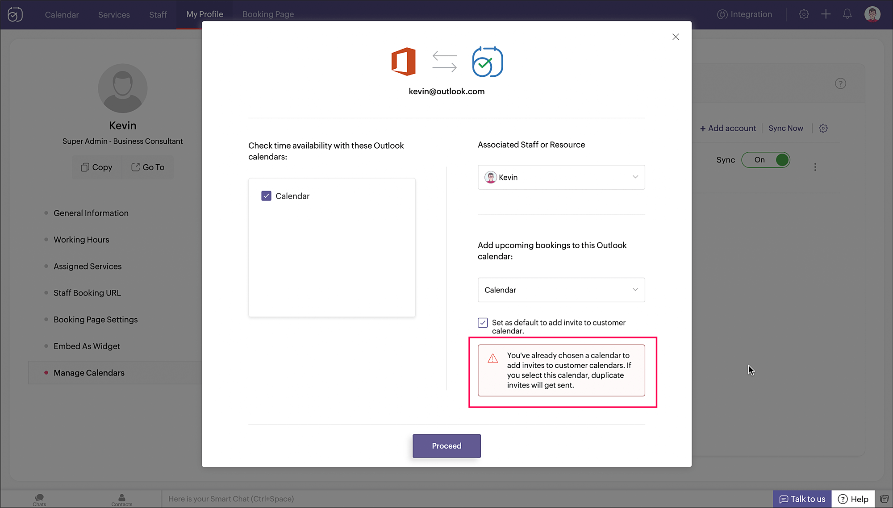Image resolution: width=893 pixels, height=508 pixels.
Task: Toggle set as default invite checkbox
Action: [483, 323]
